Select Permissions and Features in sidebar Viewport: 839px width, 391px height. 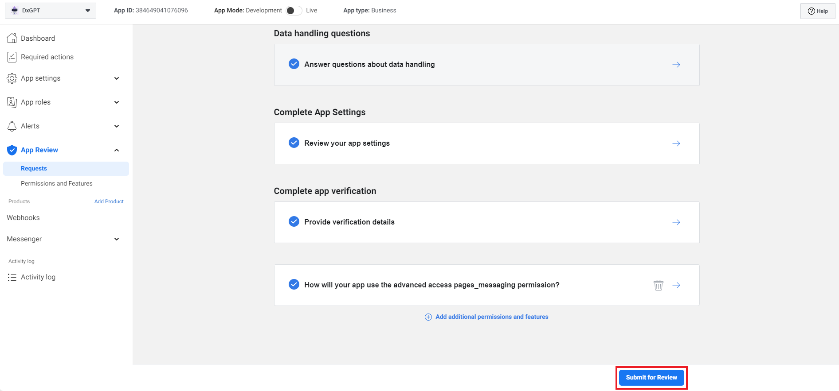pyautogui.click(x=57, y=183)
